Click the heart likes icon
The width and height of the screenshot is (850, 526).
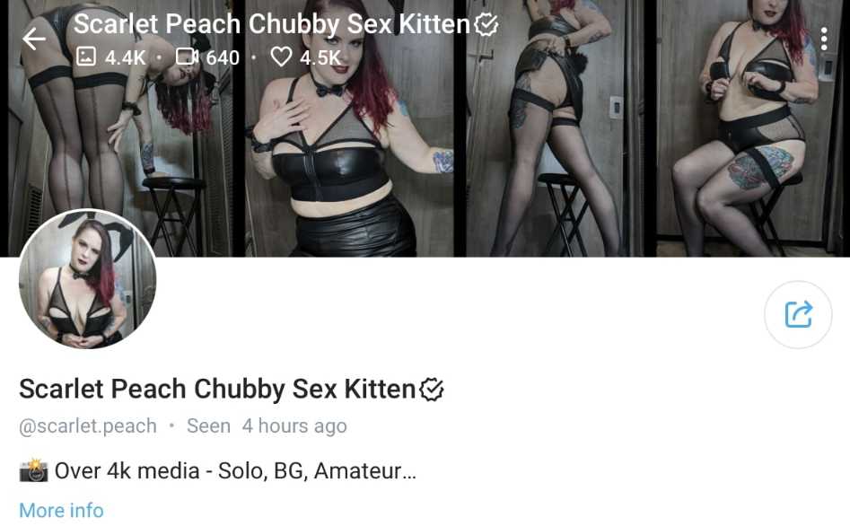pyautogui.click(x=281, y=57)
